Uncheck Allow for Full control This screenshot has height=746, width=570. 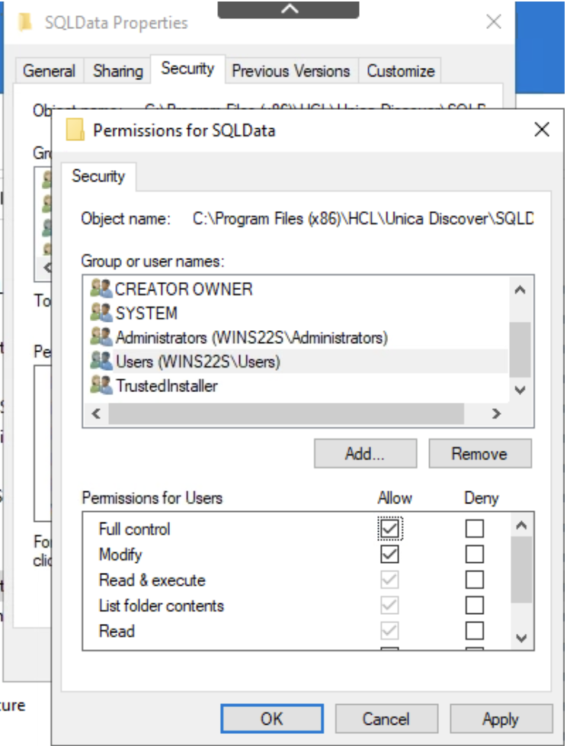389,528
